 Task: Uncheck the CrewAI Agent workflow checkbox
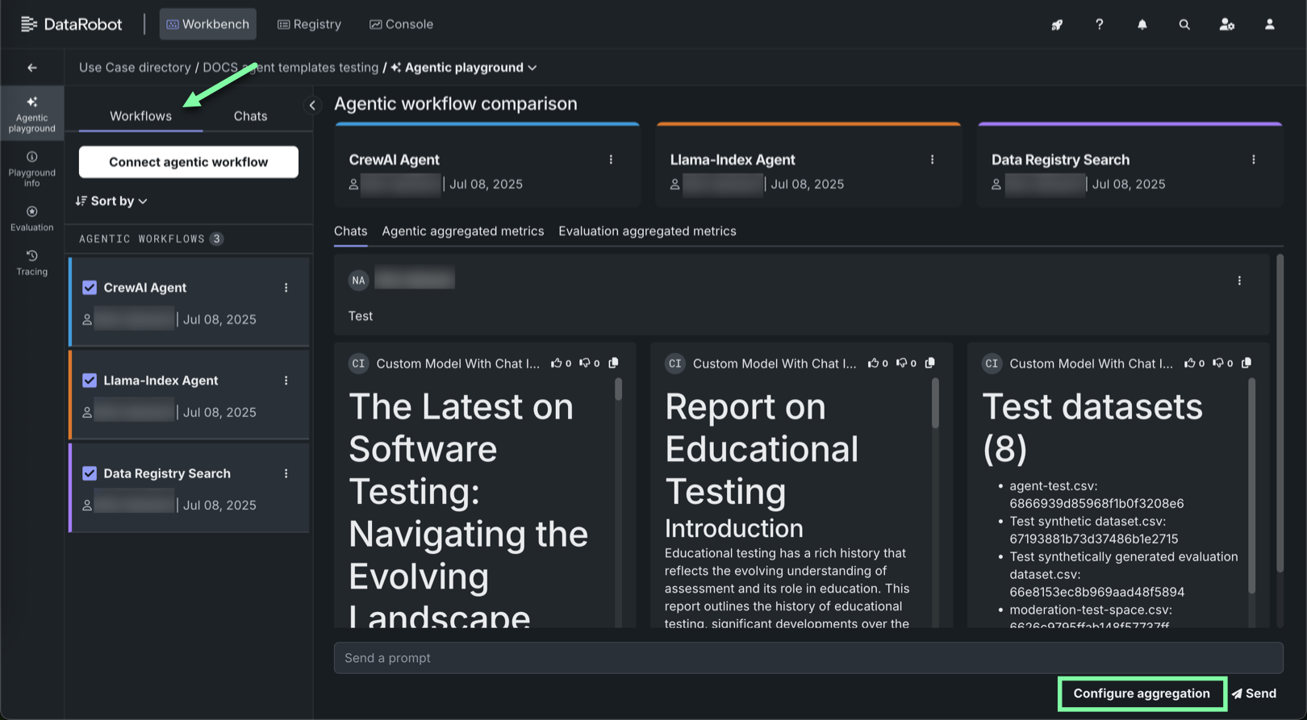tap(90, 288)
